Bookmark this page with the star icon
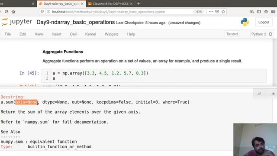277x156 pixels. 223,12
